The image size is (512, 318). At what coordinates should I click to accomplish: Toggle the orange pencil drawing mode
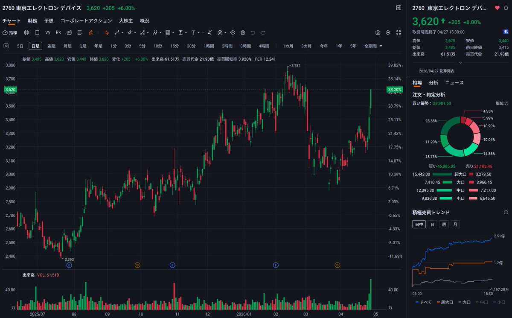[x=90, y=32]
